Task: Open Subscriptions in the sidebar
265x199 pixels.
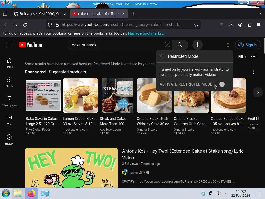Action: [9, 101]
